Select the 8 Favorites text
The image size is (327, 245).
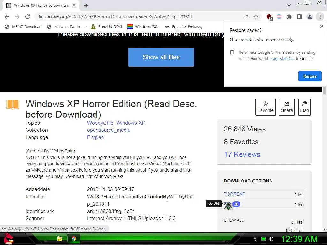pyautogui.click(x=241, y=142)
